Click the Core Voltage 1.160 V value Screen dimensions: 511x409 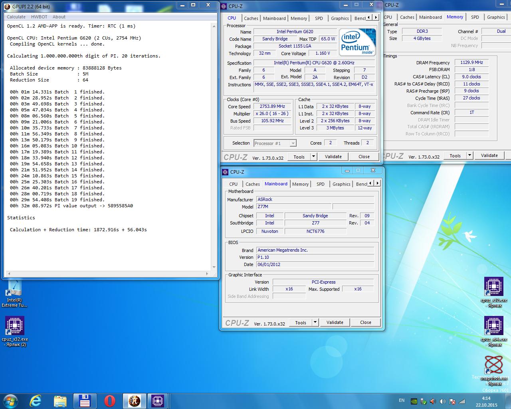pyautogui.click(x=323, y=53)
